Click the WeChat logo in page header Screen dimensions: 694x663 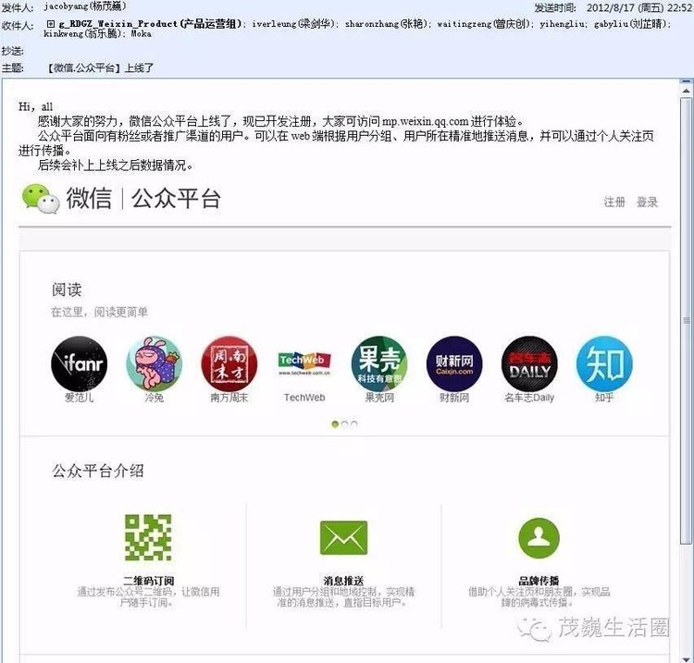41,198
